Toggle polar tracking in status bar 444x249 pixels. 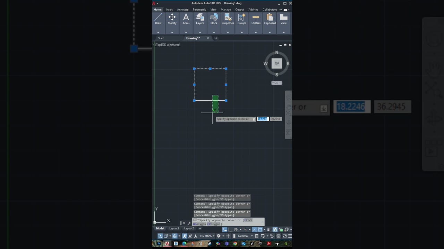[236, 229]
